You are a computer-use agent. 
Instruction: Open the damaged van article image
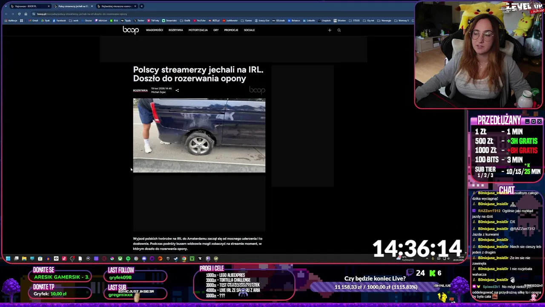pyautogui.click(x=199, y=135)
